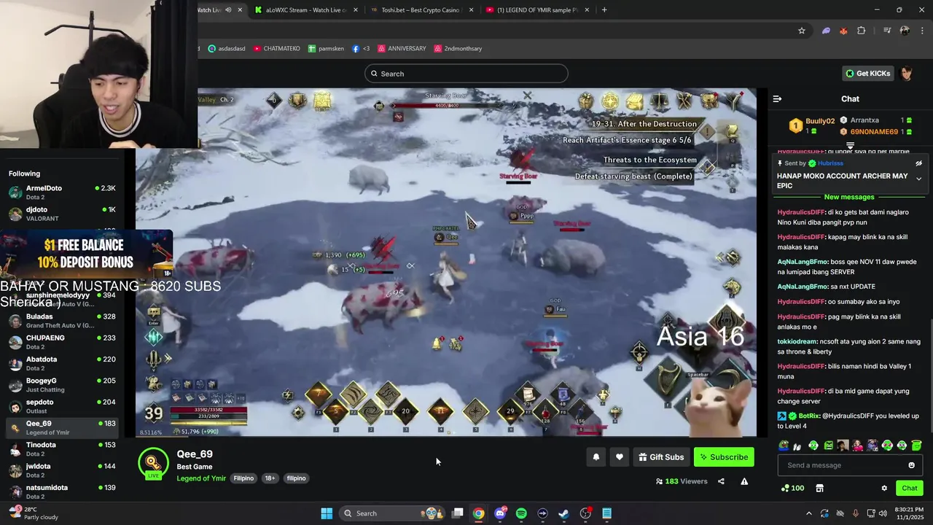Screen dimensions: 933x525
Task: Open the asdasdasd bookmark
Action: (227, 48)
